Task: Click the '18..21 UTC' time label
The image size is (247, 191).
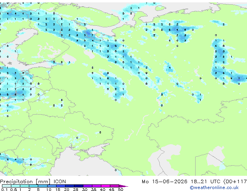Action: pos(205,182)
